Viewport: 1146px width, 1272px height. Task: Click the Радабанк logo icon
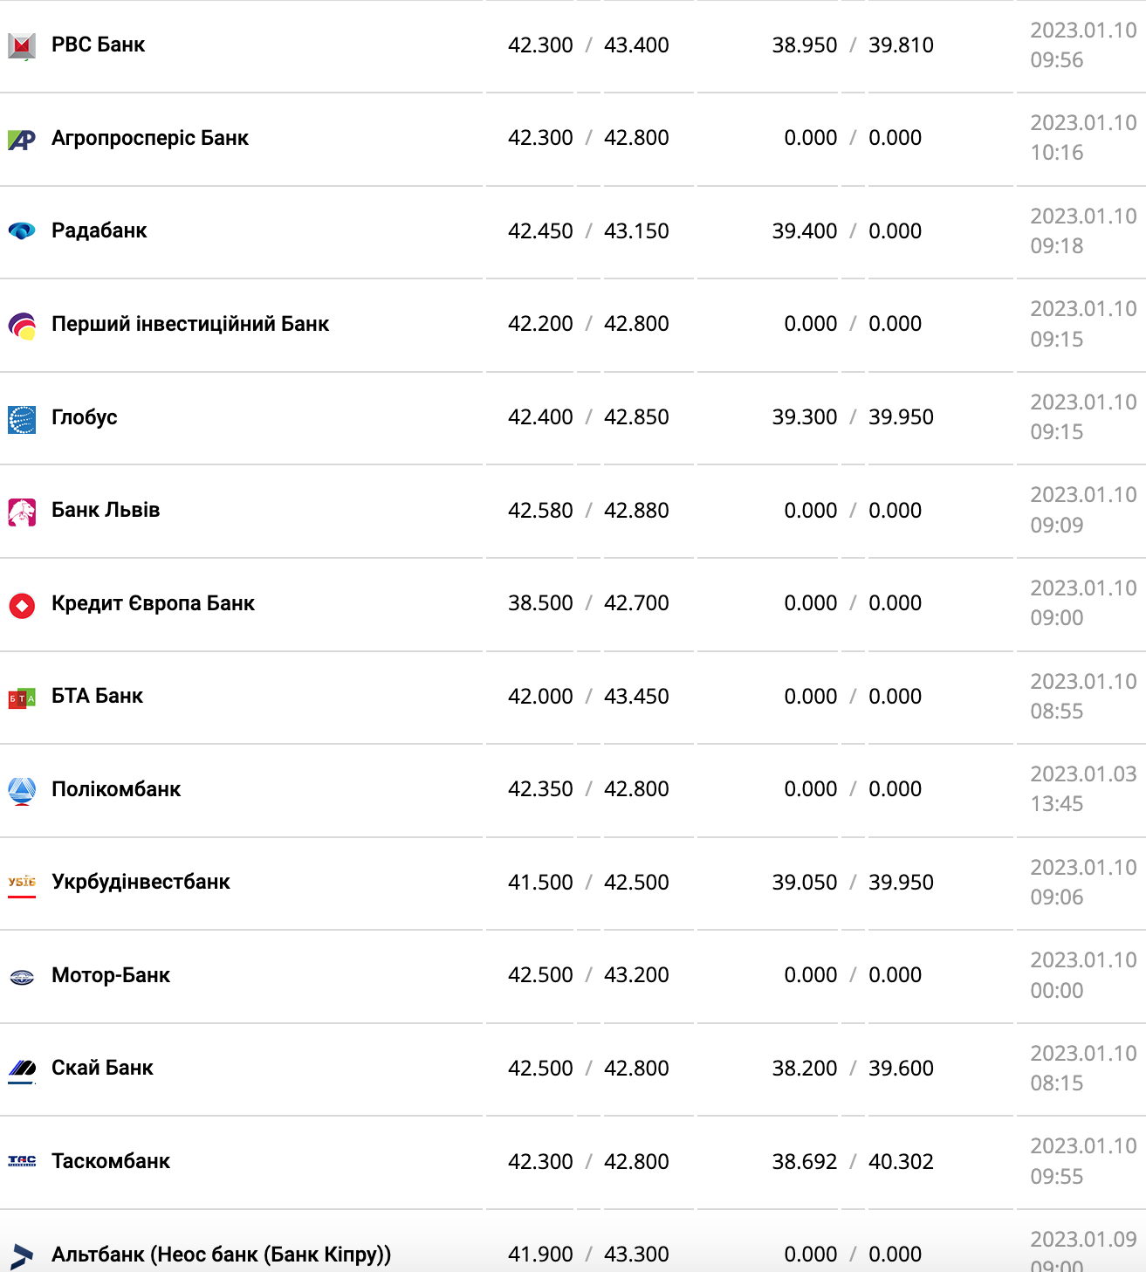click(22, 231)
